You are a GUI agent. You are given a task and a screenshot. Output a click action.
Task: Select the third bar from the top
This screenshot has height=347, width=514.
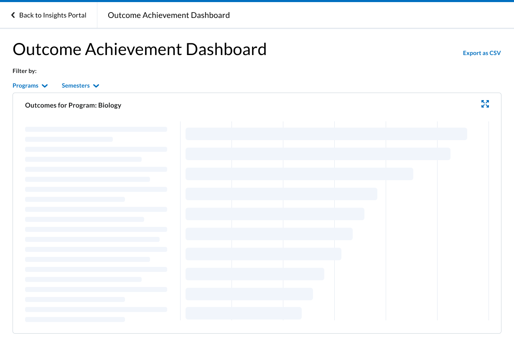tap(299, 174)
